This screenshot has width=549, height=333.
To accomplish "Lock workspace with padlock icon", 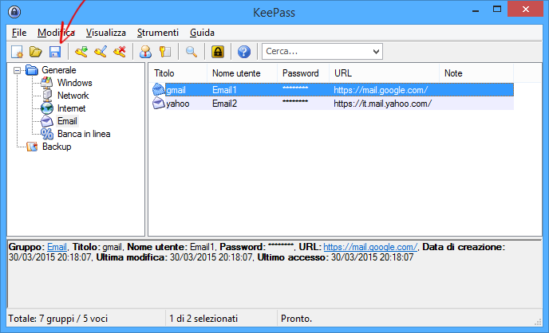I will point(217,52).
